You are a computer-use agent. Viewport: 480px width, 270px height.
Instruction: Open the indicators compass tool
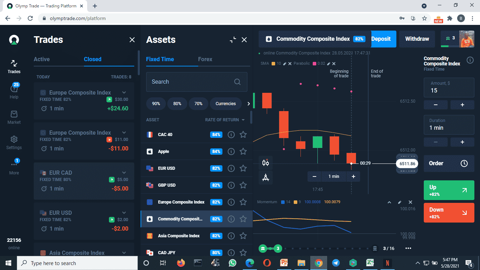point(265,178)
